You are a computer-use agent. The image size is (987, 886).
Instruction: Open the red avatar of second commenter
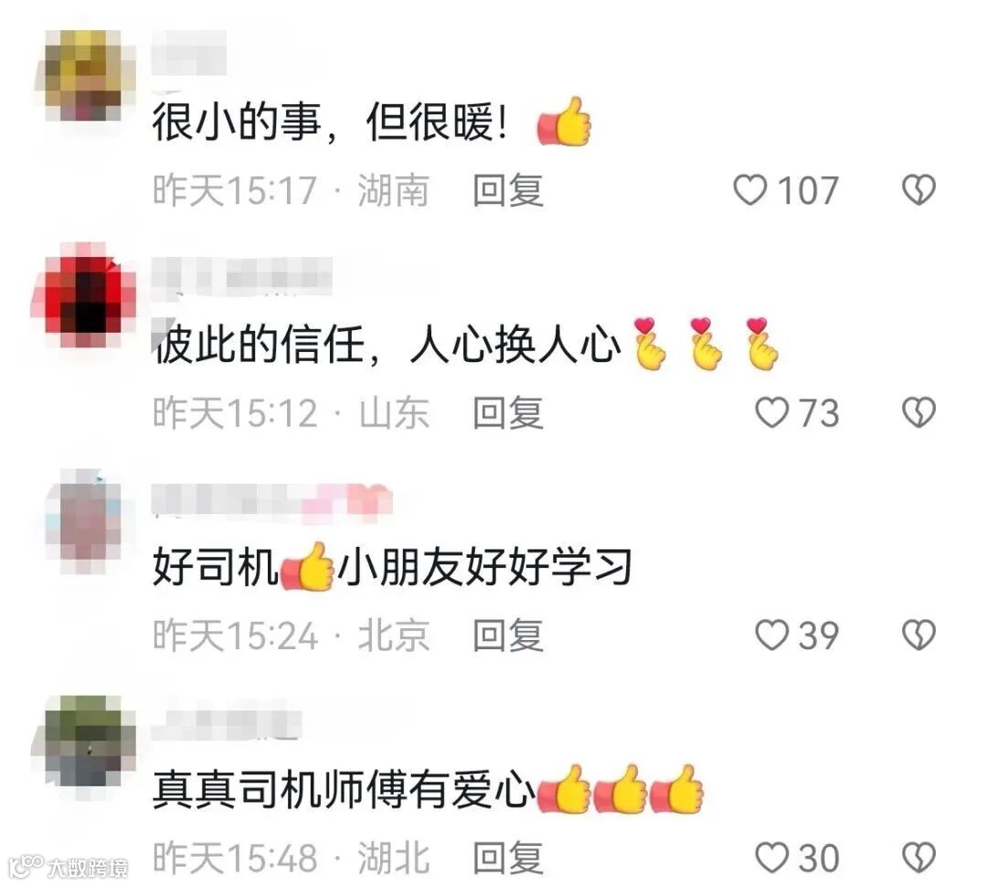(84, 294)
